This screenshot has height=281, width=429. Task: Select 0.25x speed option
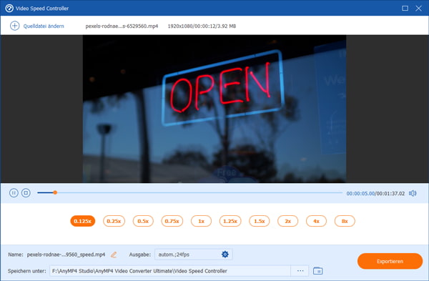click(x=114, y=221)
